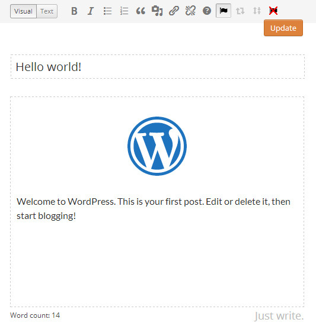This screenshot has height=332, width=316.
Task: Apply blockquote formatting
Action: 141,11
